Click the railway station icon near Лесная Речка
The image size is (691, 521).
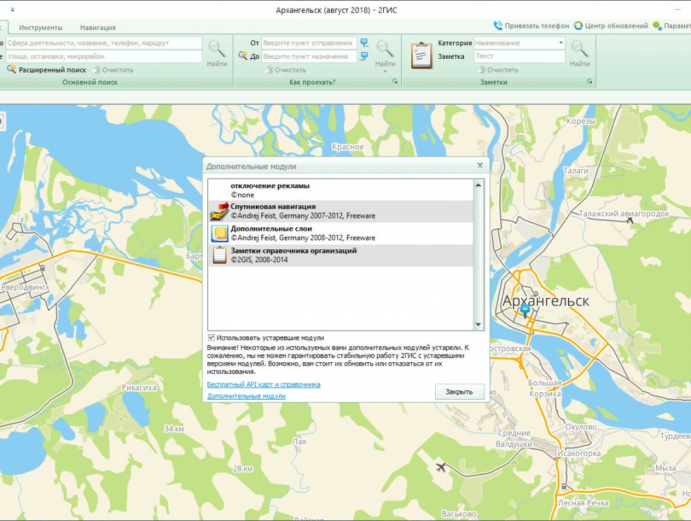tap(564, 487)
